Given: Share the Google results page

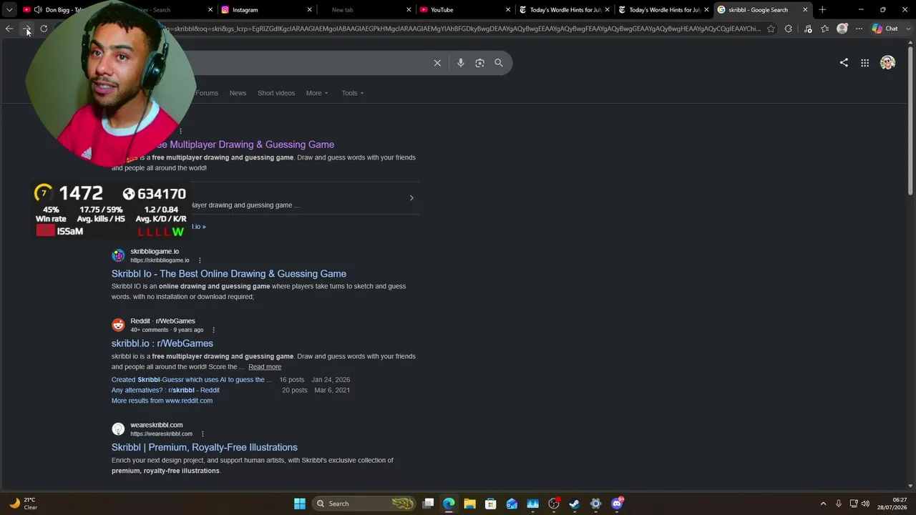Looking at the screenshot, I should tap(844, 63).
